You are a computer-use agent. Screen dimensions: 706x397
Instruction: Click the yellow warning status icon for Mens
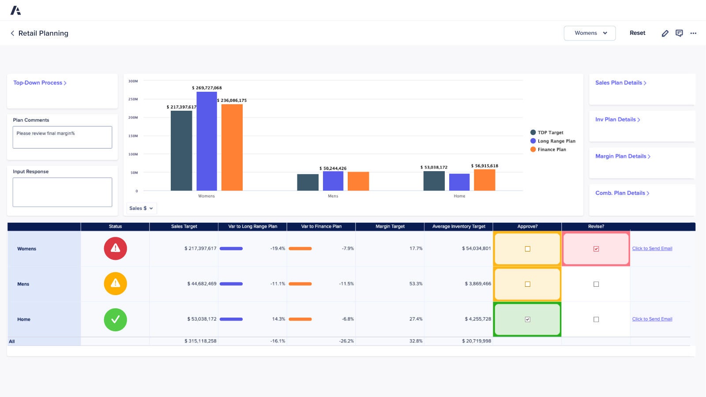[x=115, y=284]
